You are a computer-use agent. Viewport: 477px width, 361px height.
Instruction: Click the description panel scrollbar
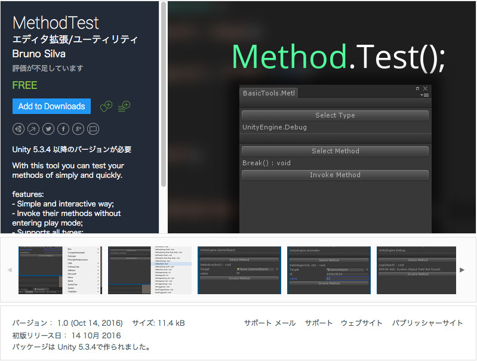point(164,94)
